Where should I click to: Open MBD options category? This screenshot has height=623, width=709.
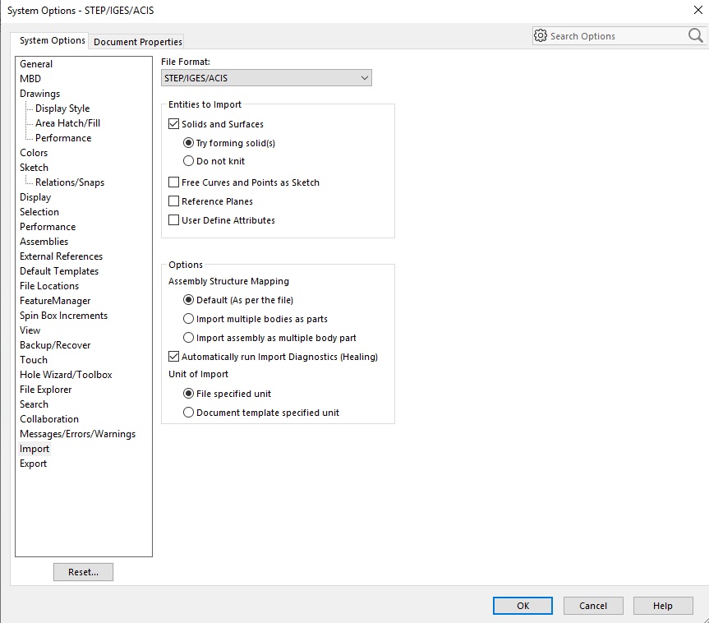30,79
